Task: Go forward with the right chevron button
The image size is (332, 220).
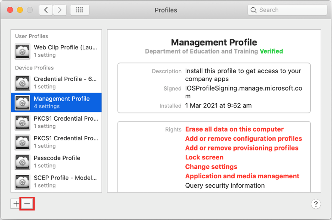Action: tap(60, 10)
